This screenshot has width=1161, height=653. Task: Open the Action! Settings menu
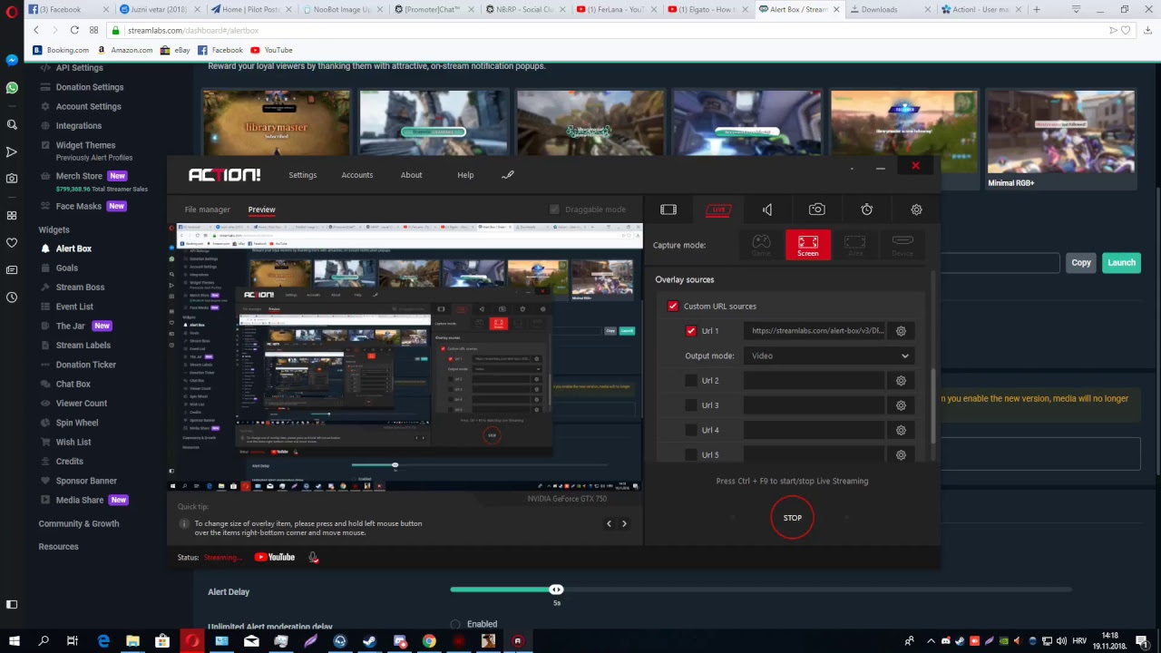point(303,175)
